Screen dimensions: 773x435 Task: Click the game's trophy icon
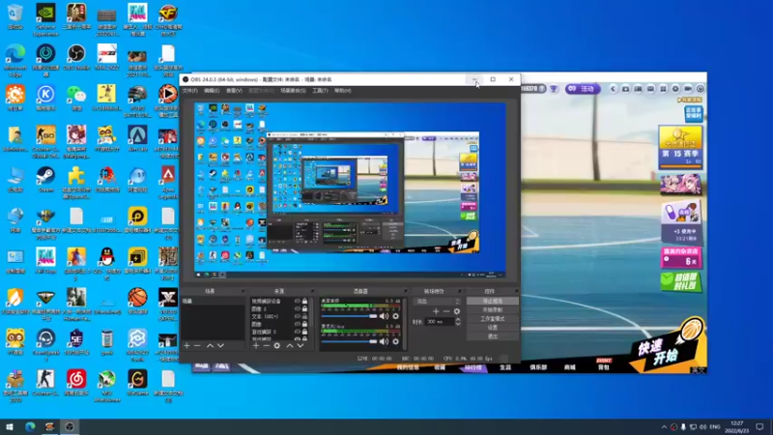[x=554, y=89]
